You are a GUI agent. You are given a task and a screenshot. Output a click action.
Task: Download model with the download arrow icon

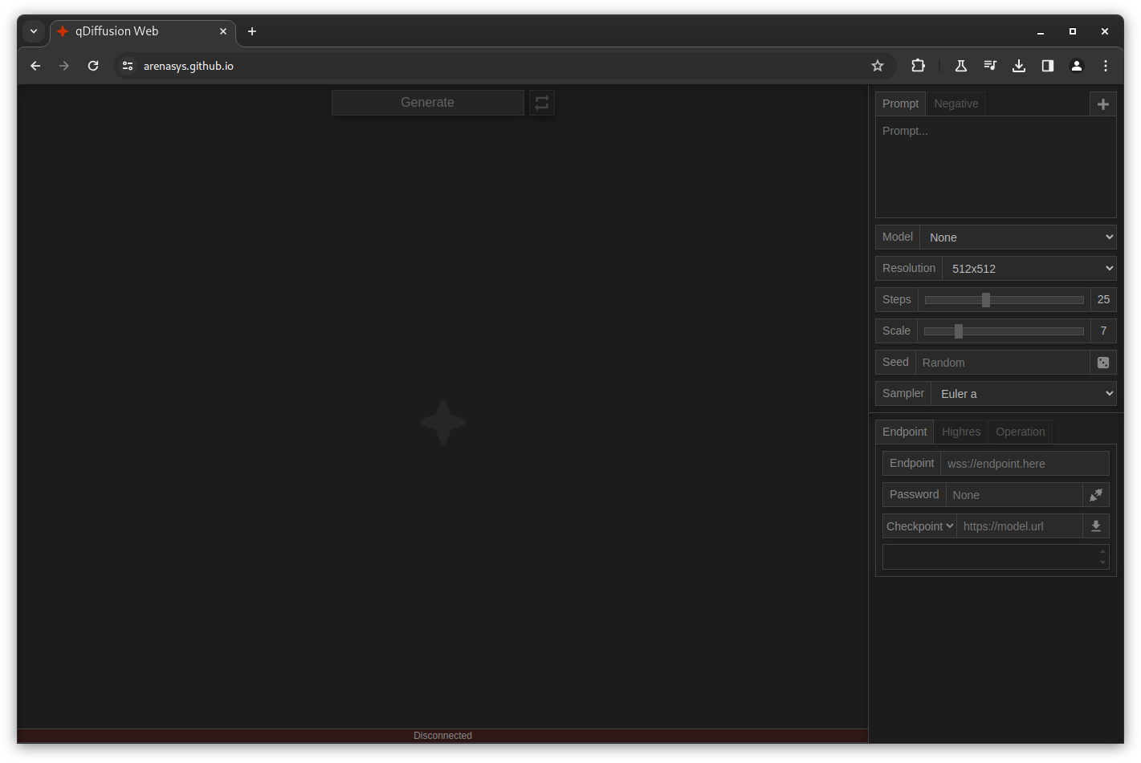pos(1096,526)
